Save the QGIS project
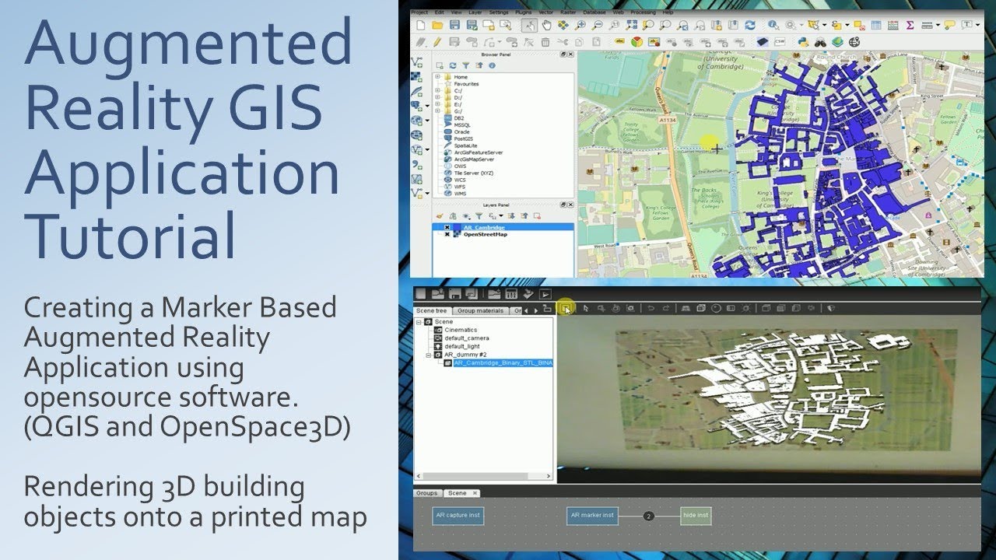 coord(454,25)
